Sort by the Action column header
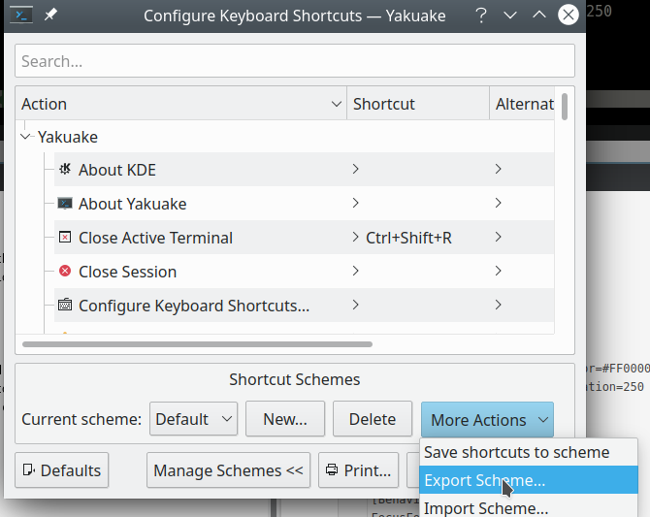 click(x=180, y=104)
